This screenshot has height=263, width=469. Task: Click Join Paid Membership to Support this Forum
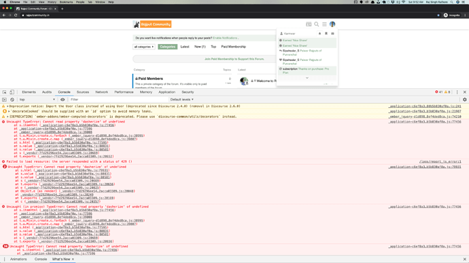click(x=234, y=59)
